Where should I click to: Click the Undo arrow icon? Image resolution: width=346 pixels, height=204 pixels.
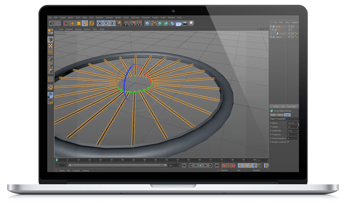point(51,23)
